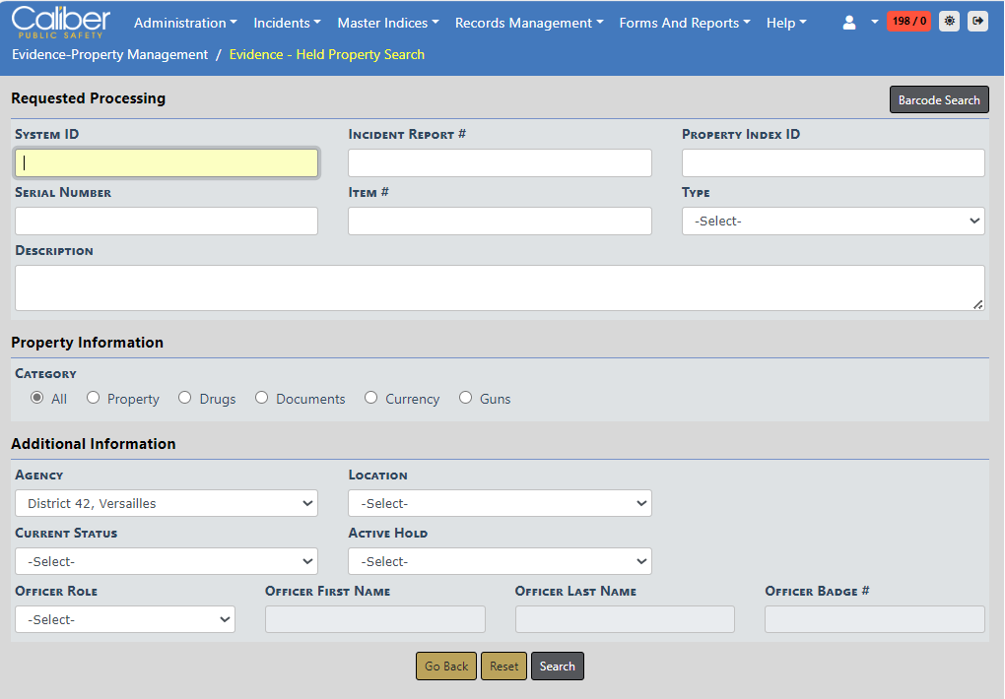Click the sun theme toggle icon
1005x699 pixels.
click(x=949, y=21)
